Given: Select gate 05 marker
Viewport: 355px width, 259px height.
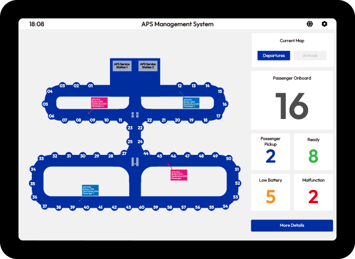Looking at the screenshot, I should point(45,104).
